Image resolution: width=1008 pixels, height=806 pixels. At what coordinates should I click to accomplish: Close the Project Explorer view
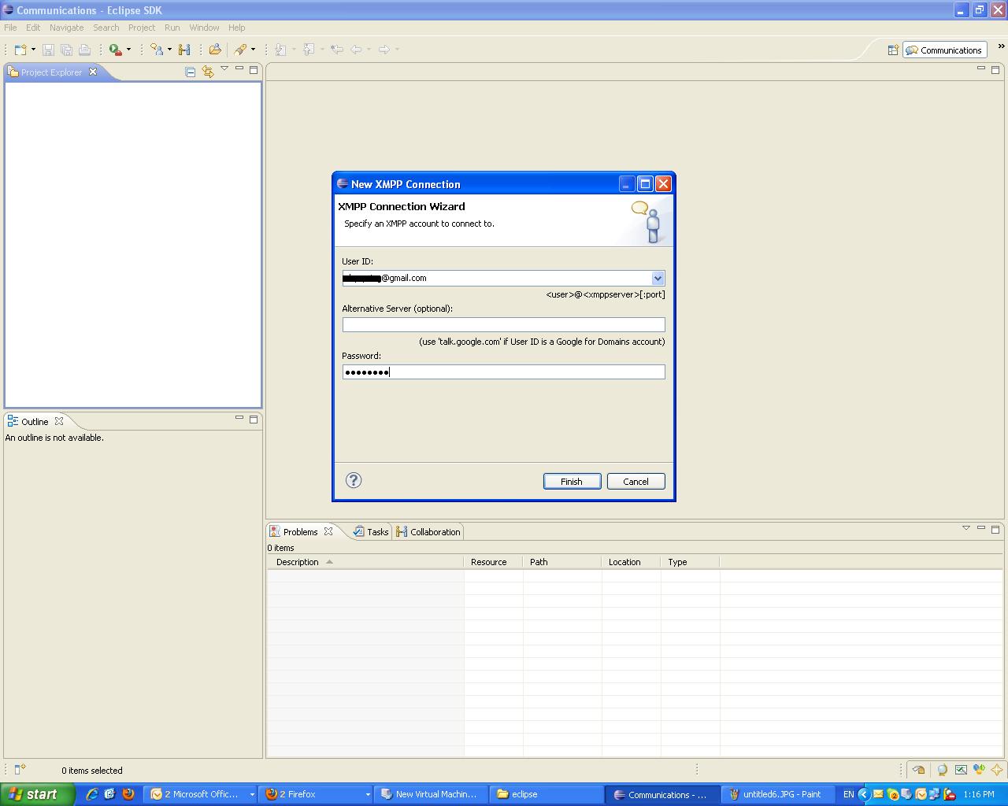(93, 72)
